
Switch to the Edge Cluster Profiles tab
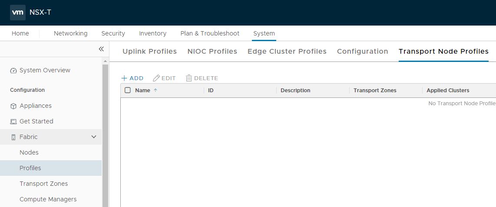(287, 51)
